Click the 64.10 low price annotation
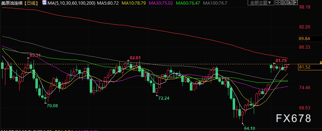Screen dimensions: 322x131 (249, 129)
